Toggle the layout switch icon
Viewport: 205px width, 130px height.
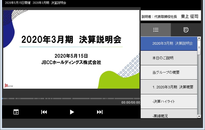[x=16, y=112]
